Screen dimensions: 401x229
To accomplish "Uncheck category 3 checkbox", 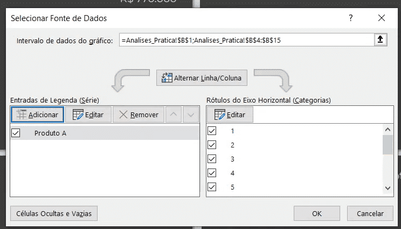I will (x=212, y=159).
